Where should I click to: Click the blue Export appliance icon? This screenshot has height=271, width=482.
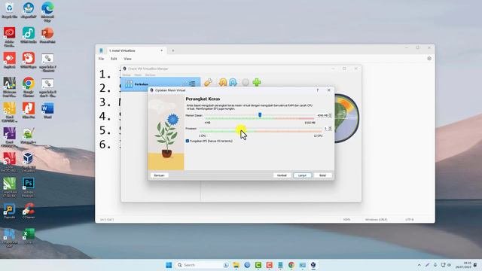tap(233, 82)
